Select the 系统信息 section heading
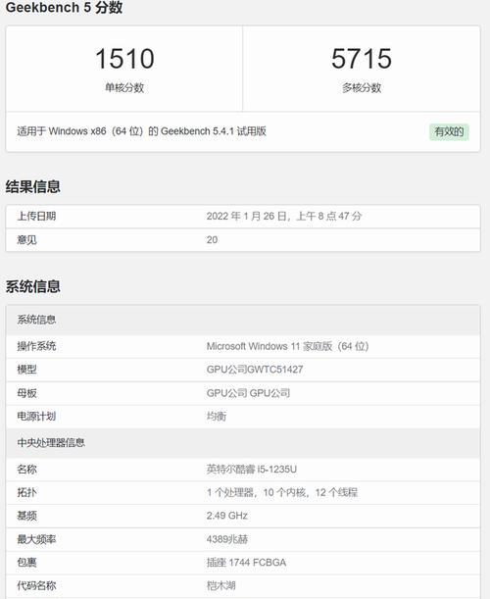This screenshot has width=490, height=599. click(33, 286)
